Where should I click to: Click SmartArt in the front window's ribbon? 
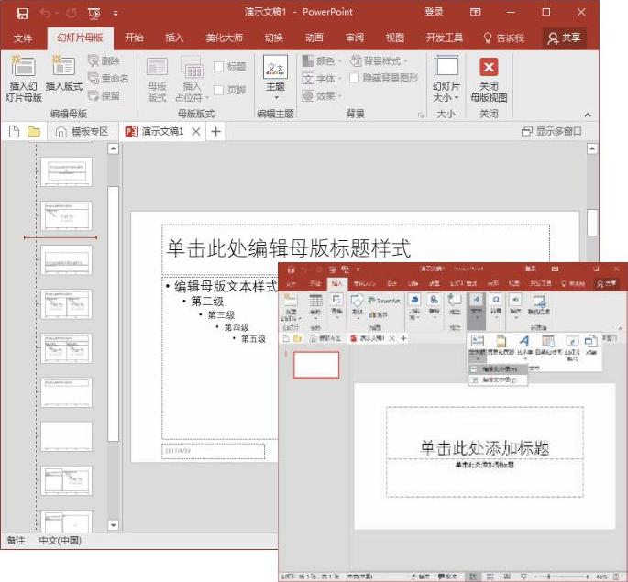pyautogui.click(x=384, y=301)
